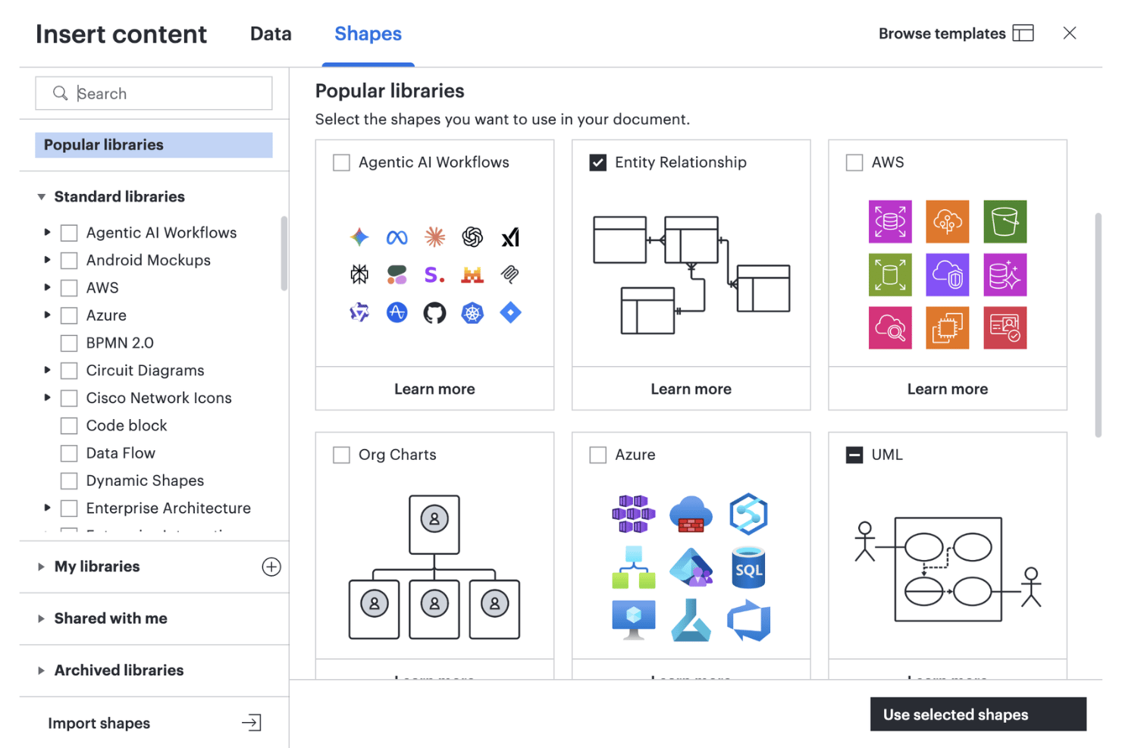Click the orange AWS chip icon
The height and width of the screenshot is (748, 1122).
[947, 327]
